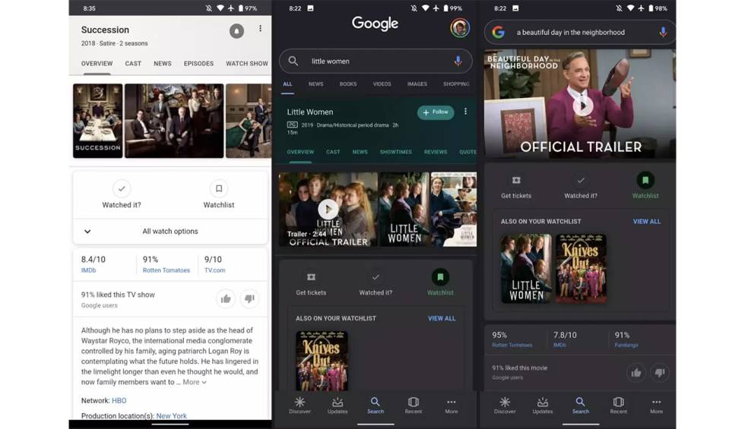The image size is (745, 429).
Task: Toggle Watched it? in the right screen
Action: click(x=581, y=181)
